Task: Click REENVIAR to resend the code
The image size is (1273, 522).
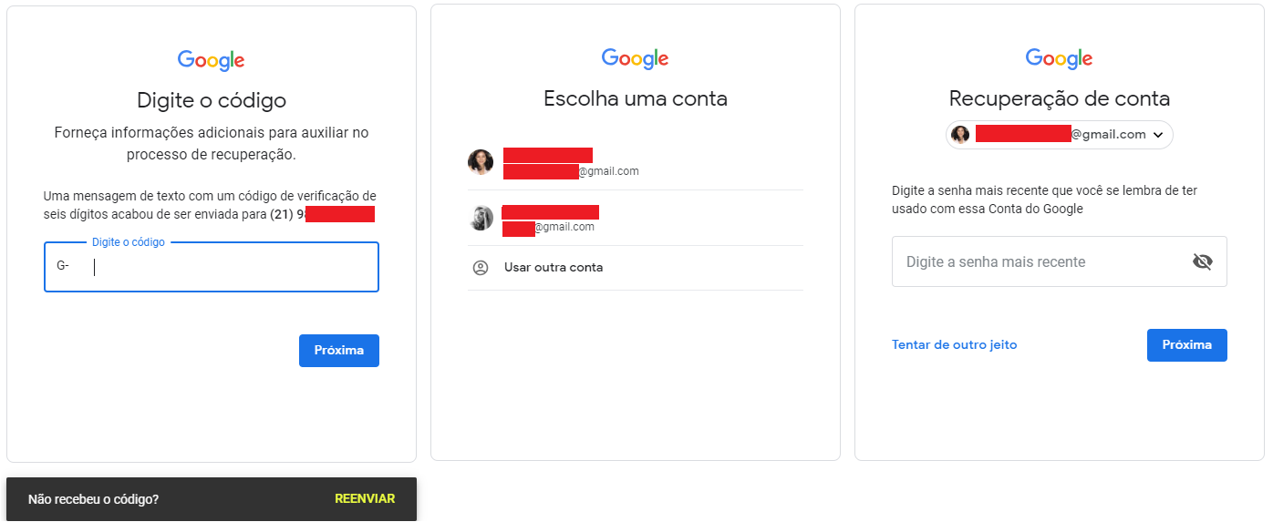Action: (365, 499)
